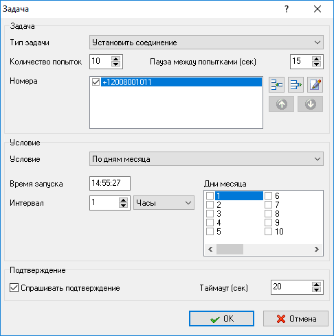Move selected number down with arrow button
Image resolution: width=334 pixels, height=336 pixels.
pyautogui.click(x=310, y=104)
